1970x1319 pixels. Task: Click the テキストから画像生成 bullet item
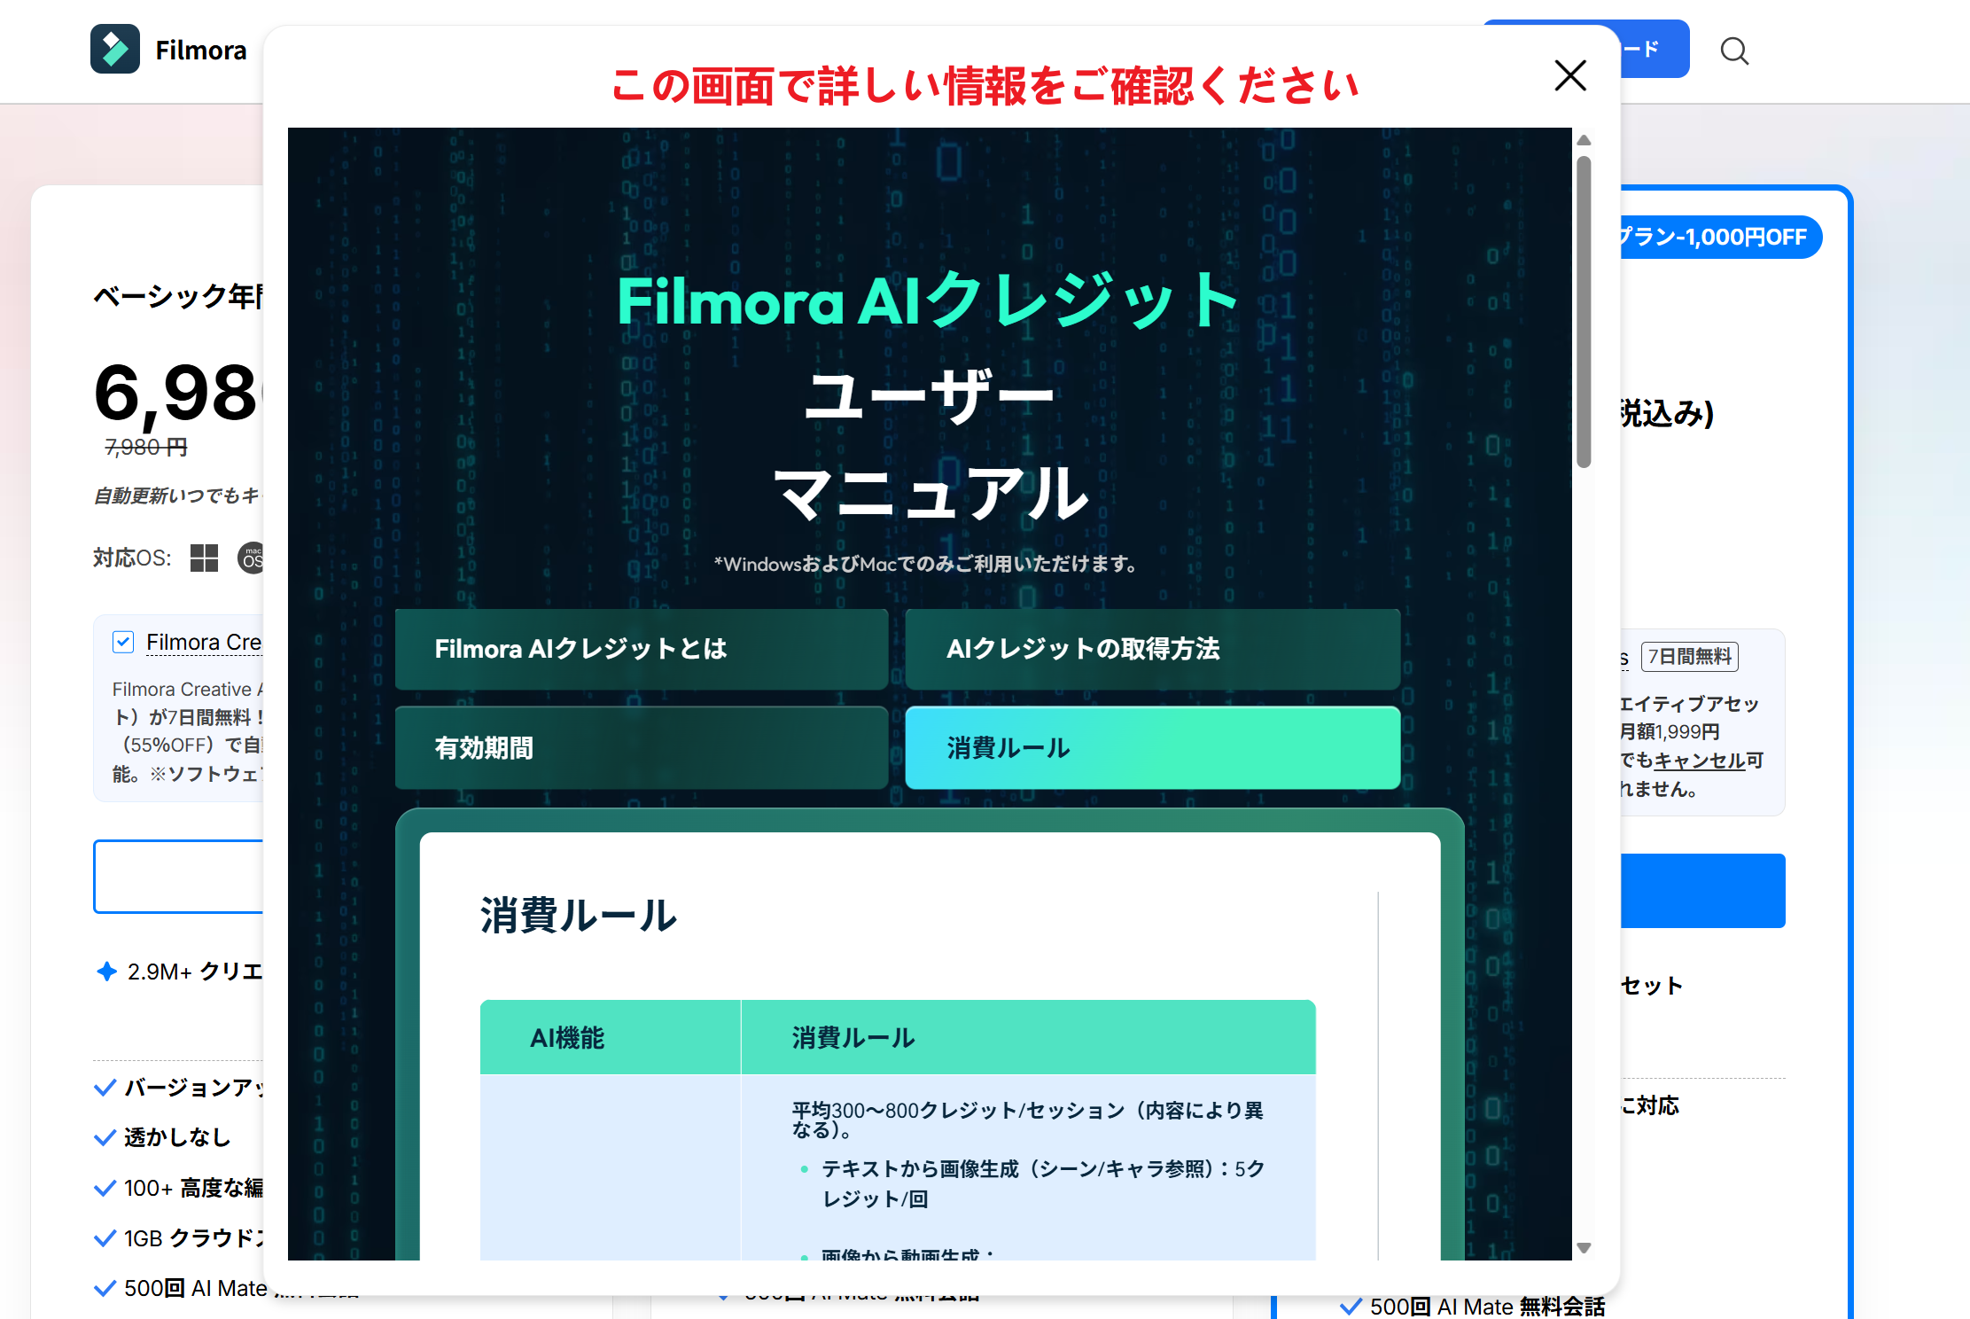1043,1184
